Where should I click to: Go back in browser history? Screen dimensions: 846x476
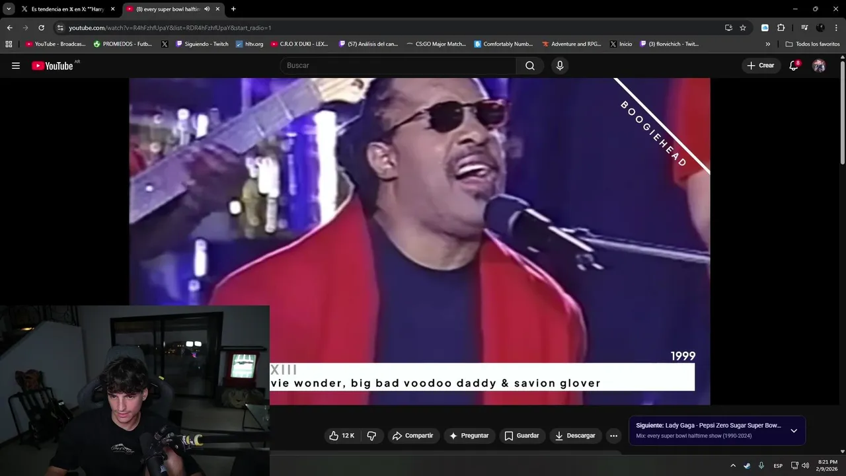click(x=9, y=28)
